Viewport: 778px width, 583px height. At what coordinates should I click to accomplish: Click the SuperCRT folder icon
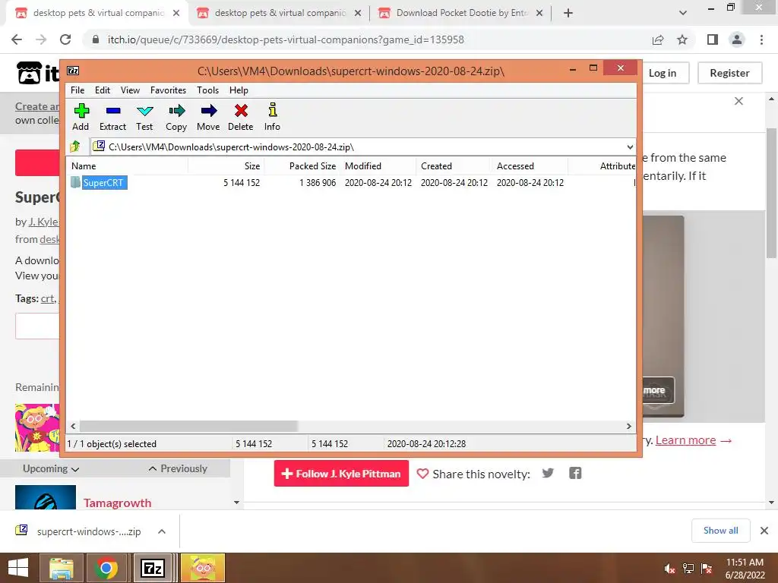75,182
